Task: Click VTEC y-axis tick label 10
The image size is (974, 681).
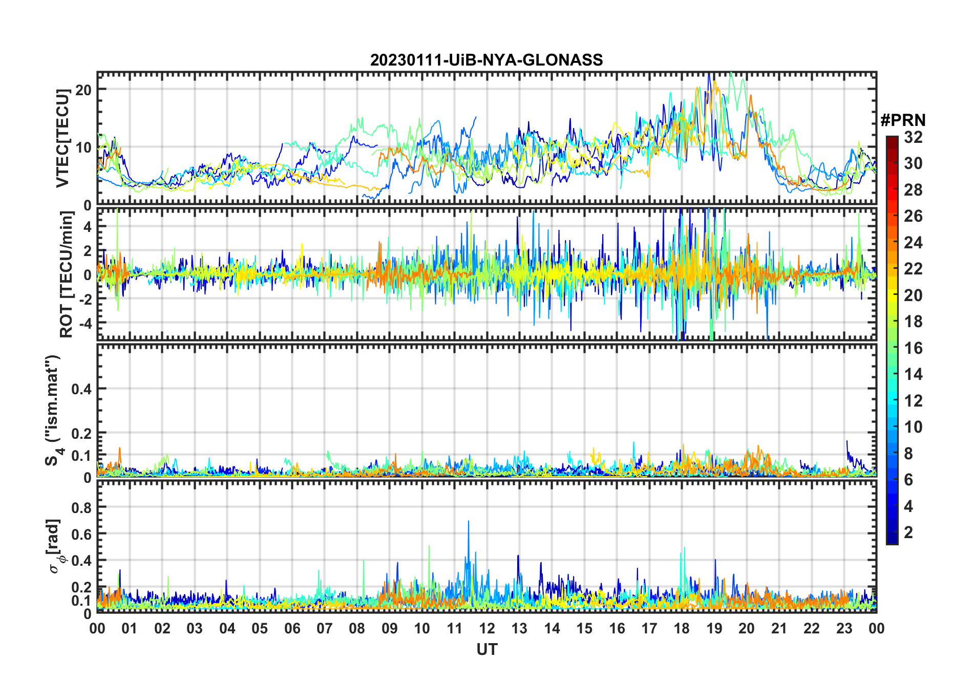Action: coord(83,148)
